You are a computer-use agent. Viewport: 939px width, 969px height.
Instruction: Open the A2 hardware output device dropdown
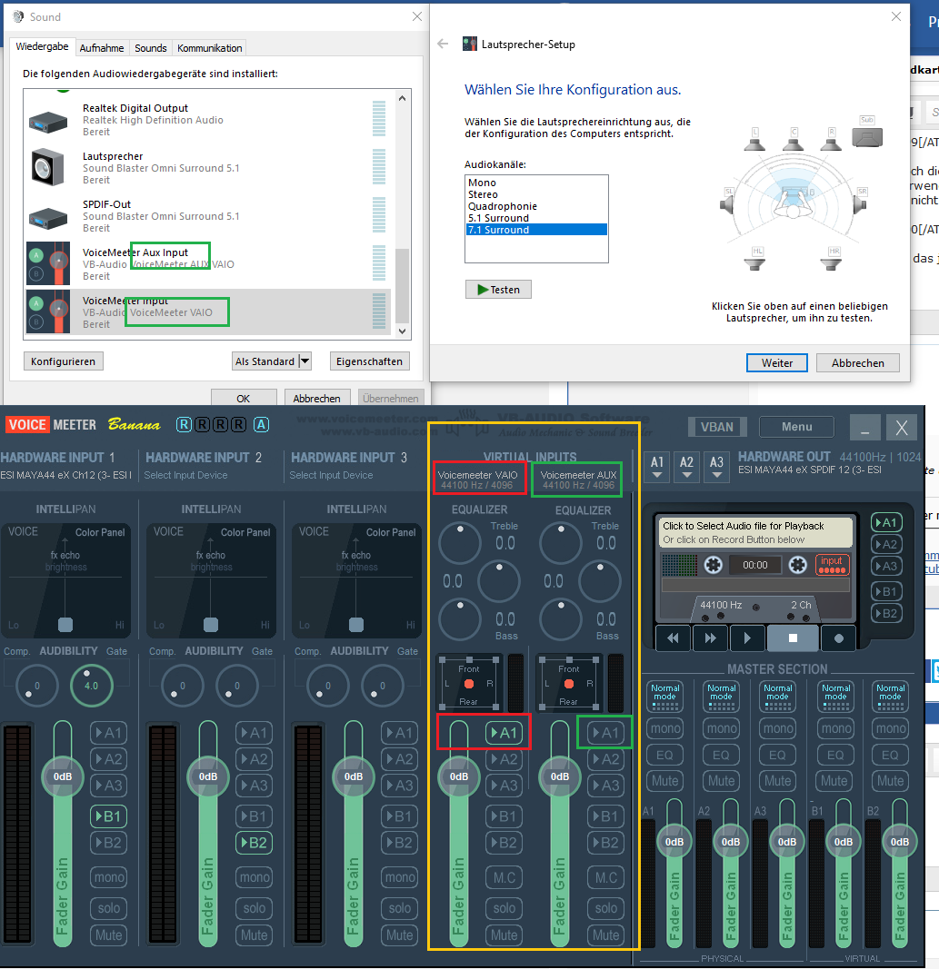(686, 467)
